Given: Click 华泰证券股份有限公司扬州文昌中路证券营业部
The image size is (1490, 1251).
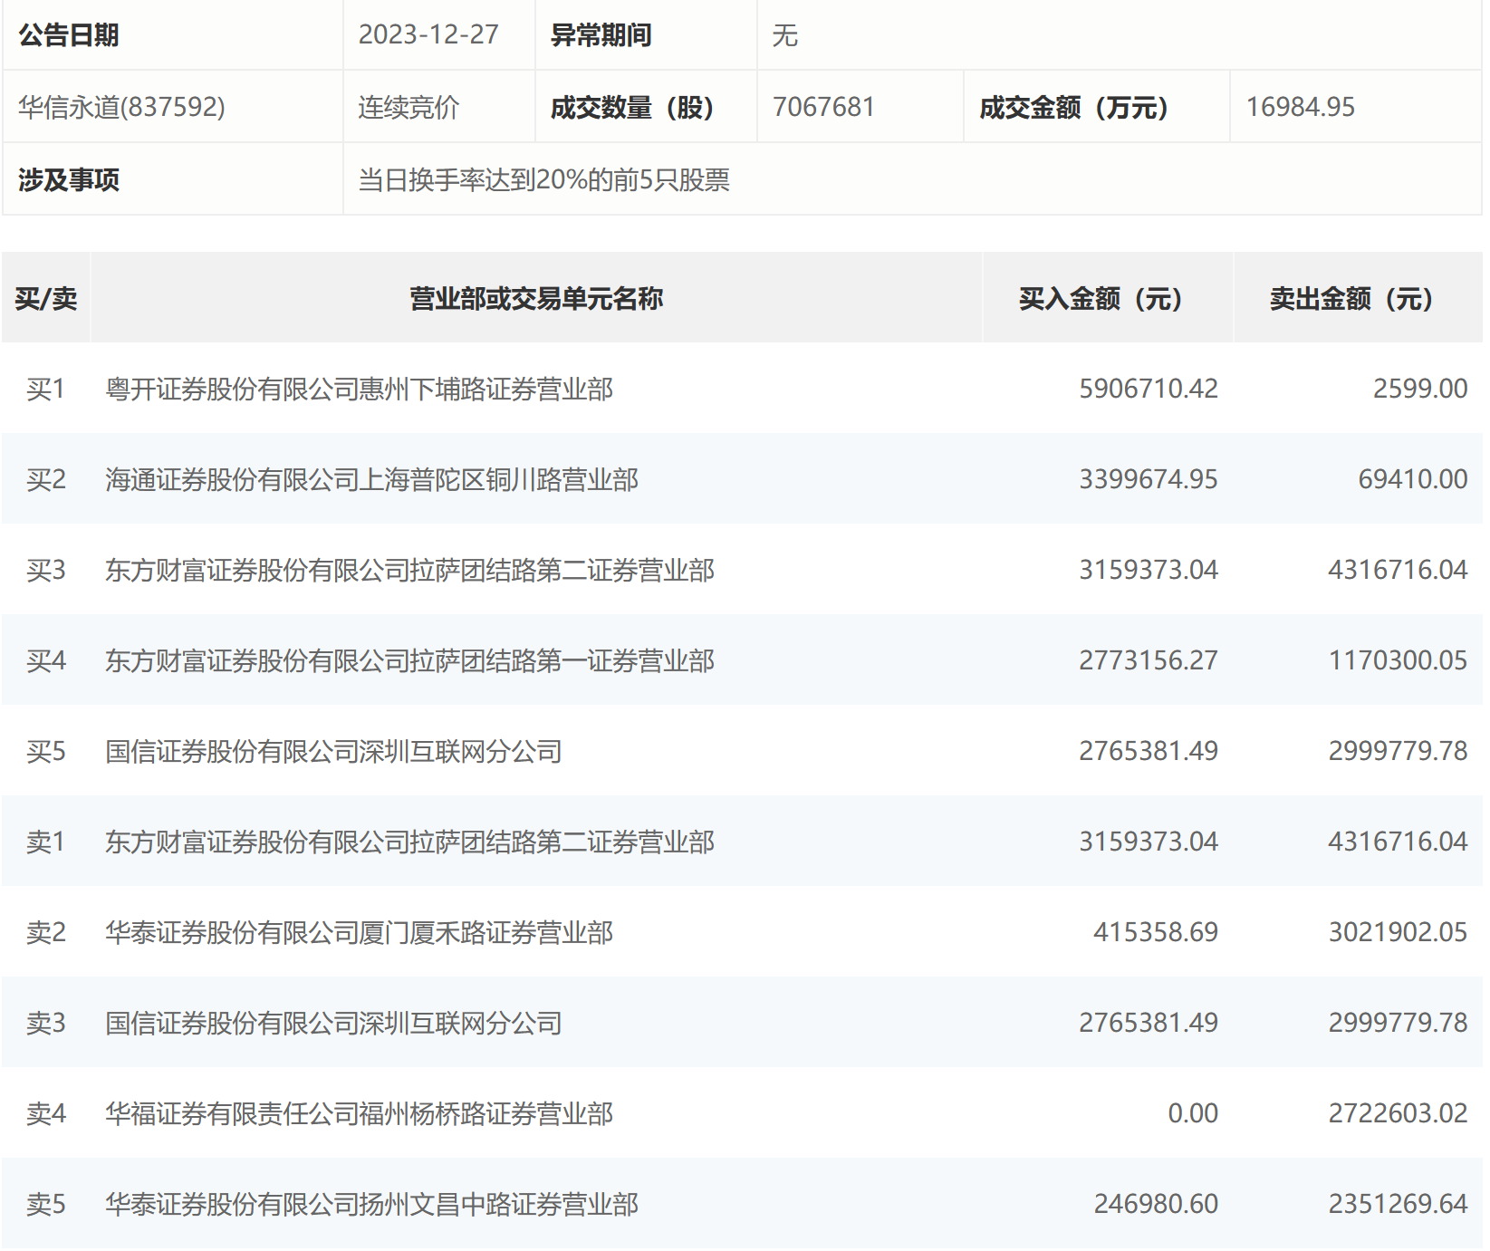Looking at the screenshot, I should tap(372, 1204).
